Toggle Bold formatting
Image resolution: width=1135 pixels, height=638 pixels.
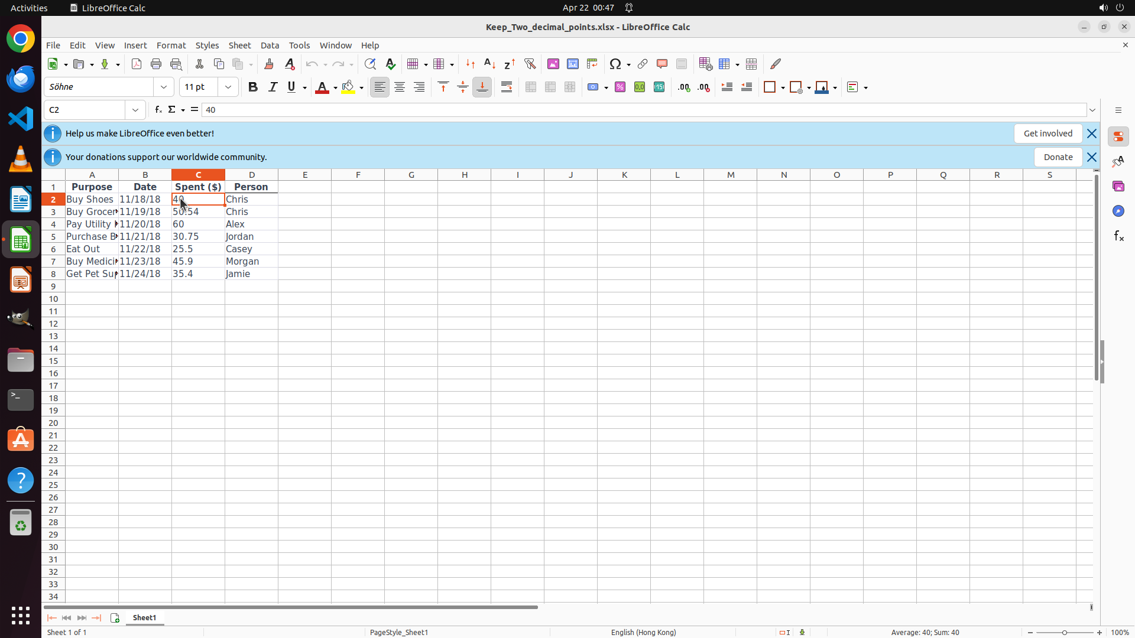pos(253,87)
